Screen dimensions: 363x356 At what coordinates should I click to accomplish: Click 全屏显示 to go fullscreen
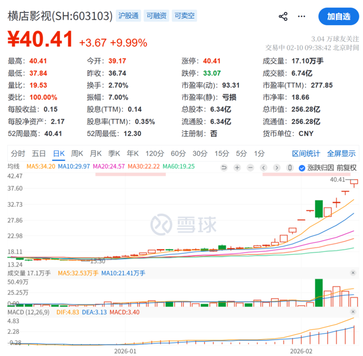(x=341, y=153)
